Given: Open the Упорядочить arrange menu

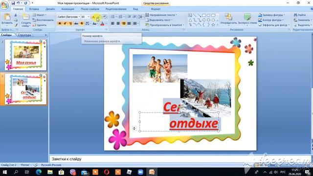Looking at the screenshot, I should pos(228,19).
